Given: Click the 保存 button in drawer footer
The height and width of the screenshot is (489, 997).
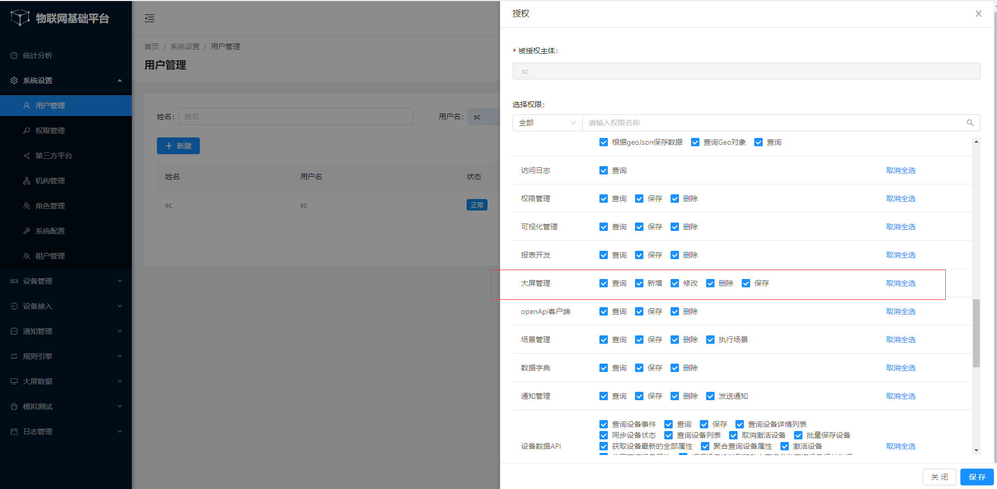Looking at the screenshot, I should [977, 477].
